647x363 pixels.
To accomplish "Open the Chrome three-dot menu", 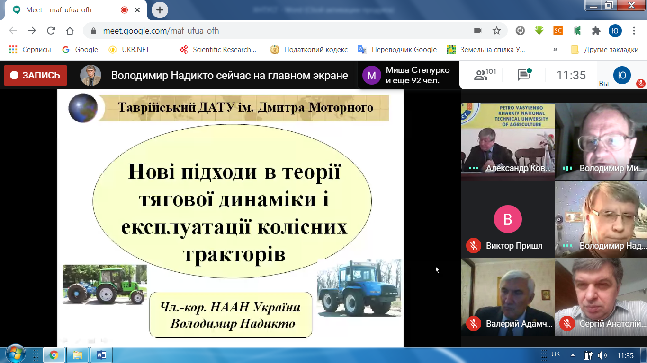I will tap(634, 31).
